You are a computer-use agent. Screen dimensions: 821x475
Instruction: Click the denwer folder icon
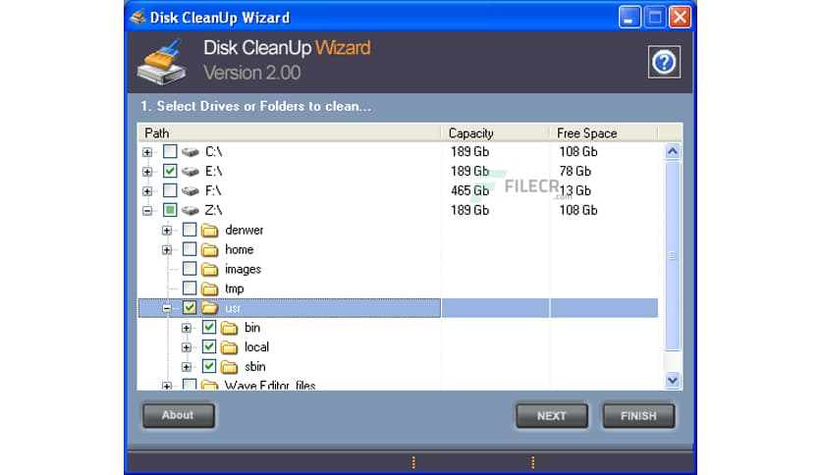[x=210, y=231]
